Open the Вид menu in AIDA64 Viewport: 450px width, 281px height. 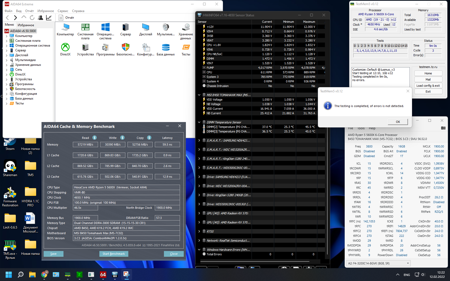click(x=19, y=11)
